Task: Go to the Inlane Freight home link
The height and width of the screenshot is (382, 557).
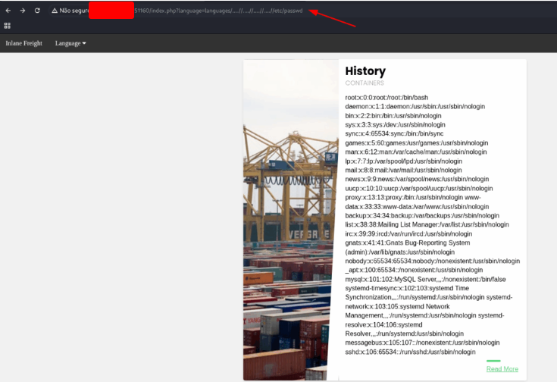Action: click(x=24, y=43)
